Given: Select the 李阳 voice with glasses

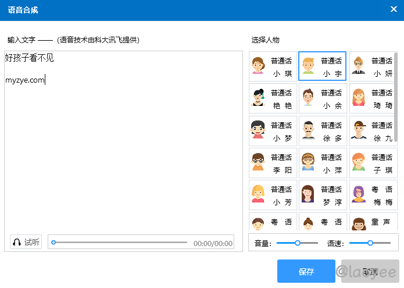Looking at the screenshot, I should [273, 163].
